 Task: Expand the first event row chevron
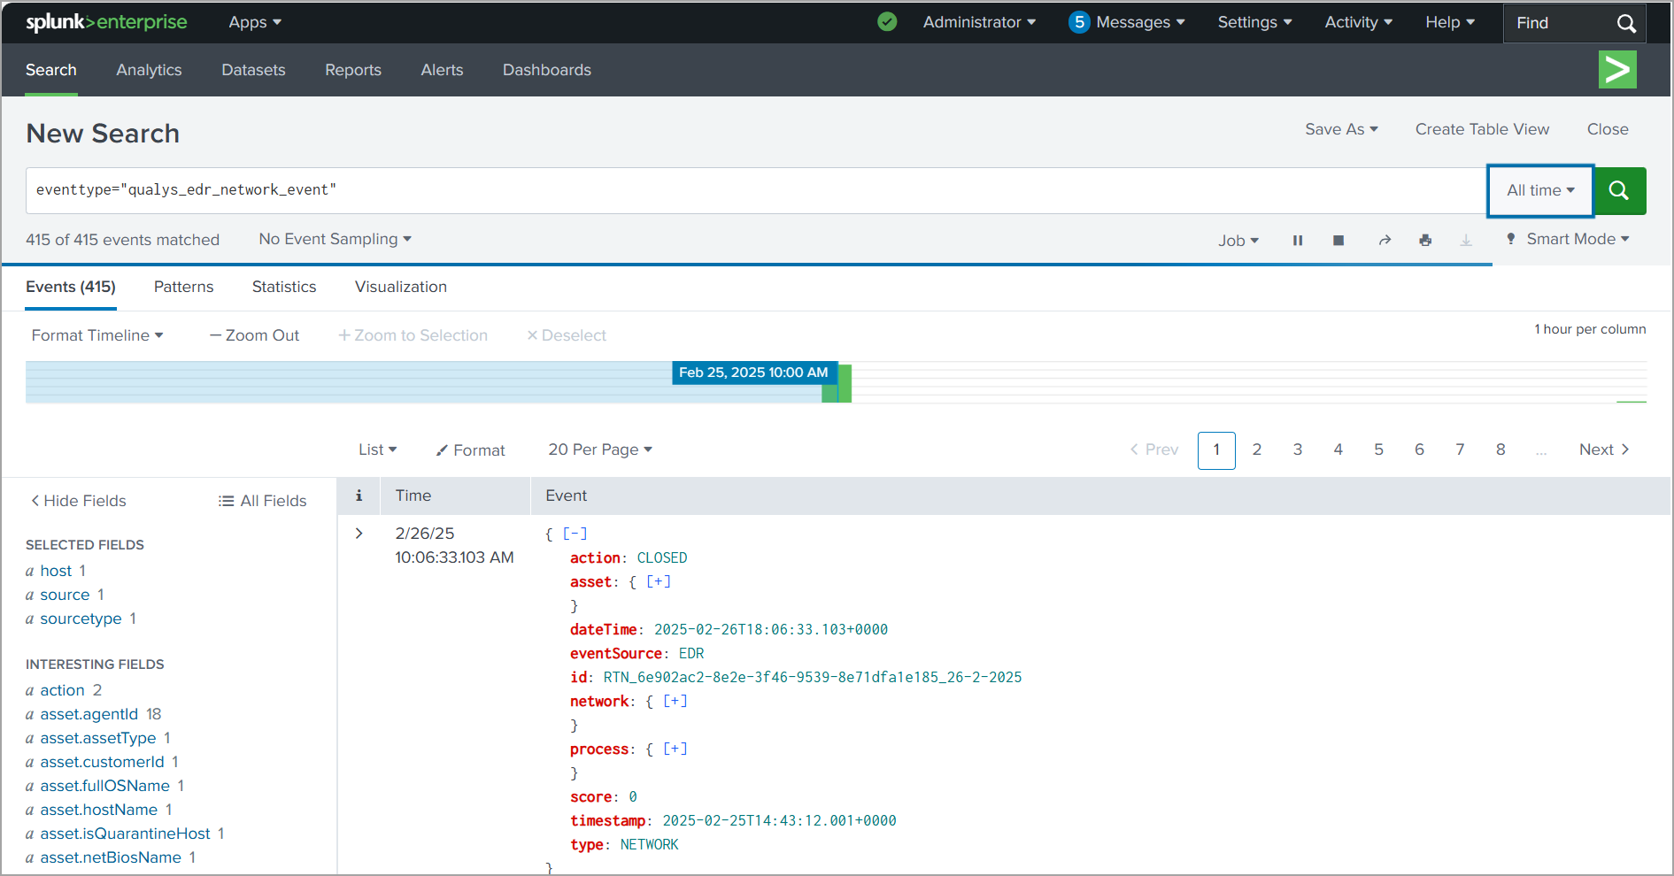[359, 534]
